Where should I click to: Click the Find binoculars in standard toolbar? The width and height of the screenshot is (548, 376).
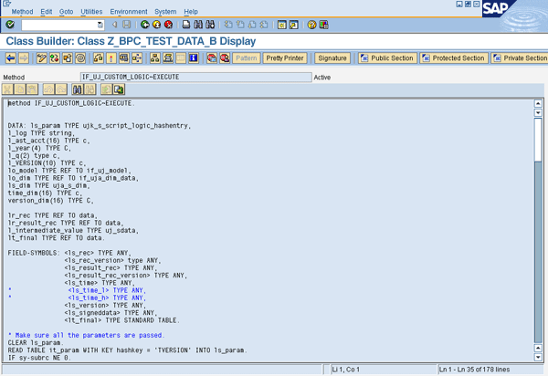[x=198, y=25]
